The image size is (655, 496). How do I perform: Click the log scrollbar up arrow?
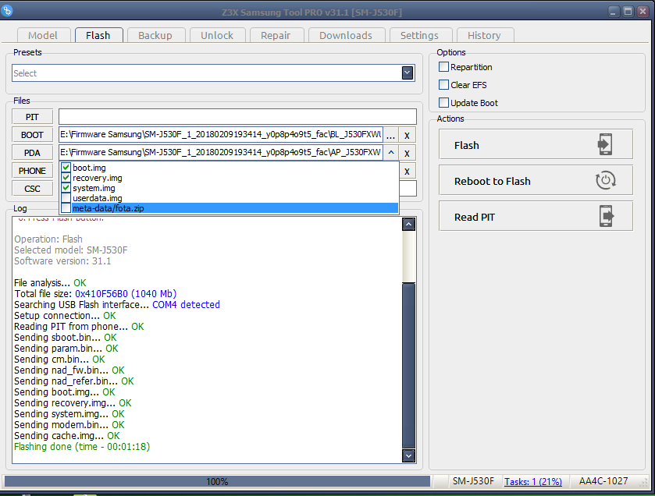408,225
